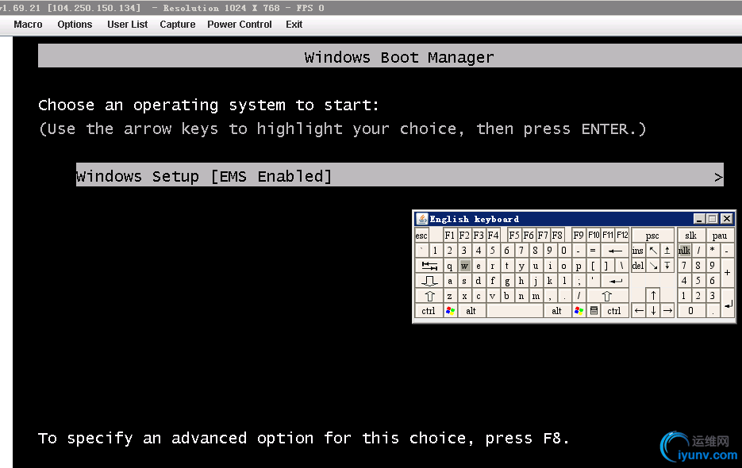Image resolution: width=742 pixels, height=468 pixels.
Task: Click the equals sign key
Action: (593, 251)
